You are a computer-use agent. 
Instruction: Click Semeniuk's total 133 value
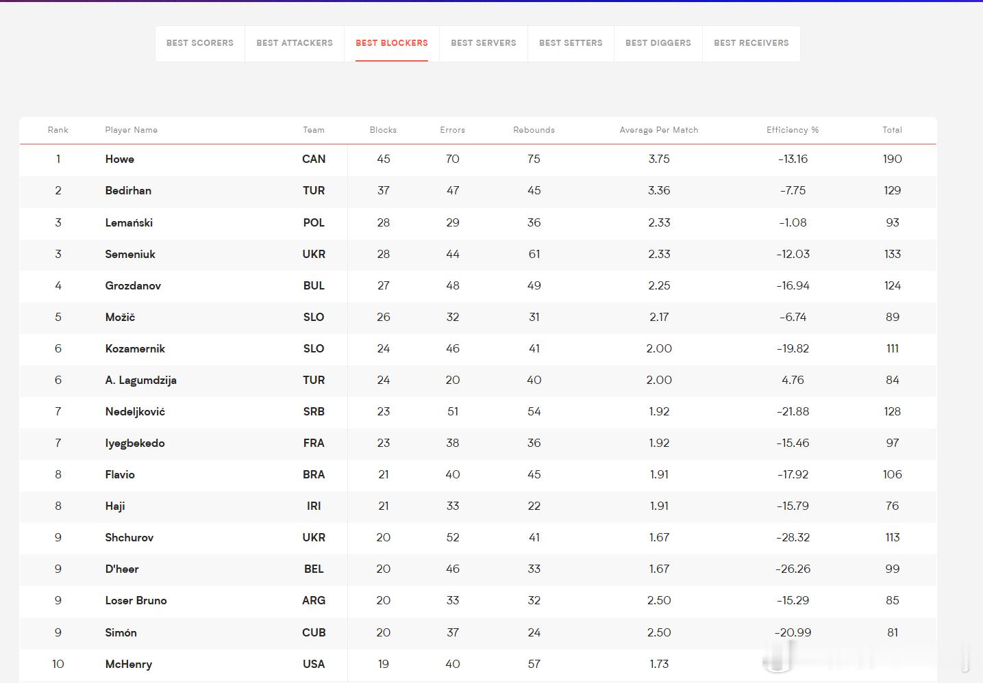tap(893, 254)
